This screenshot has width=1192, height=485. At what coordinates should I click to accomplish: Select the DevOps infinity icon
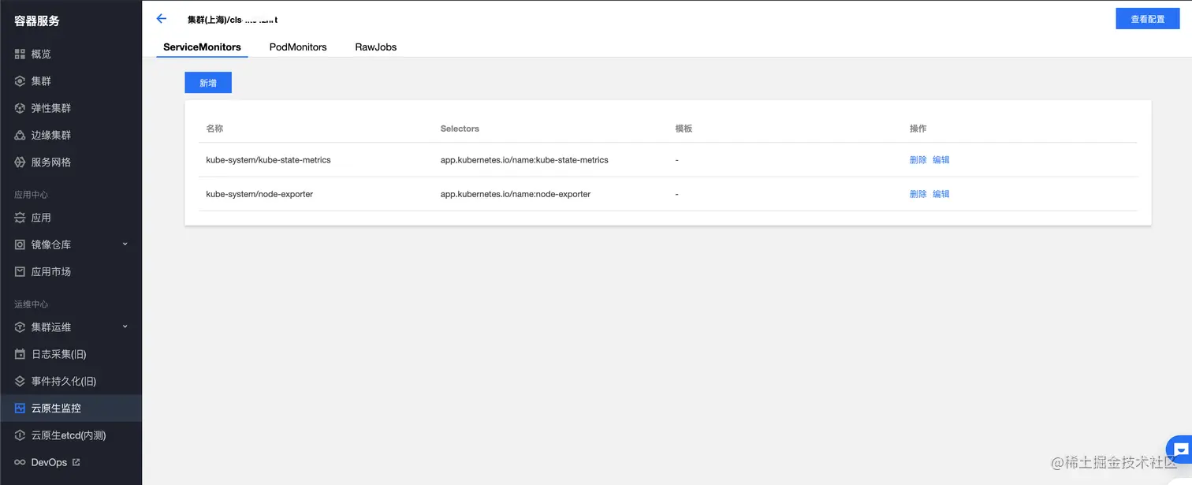(x=20, y=462)
